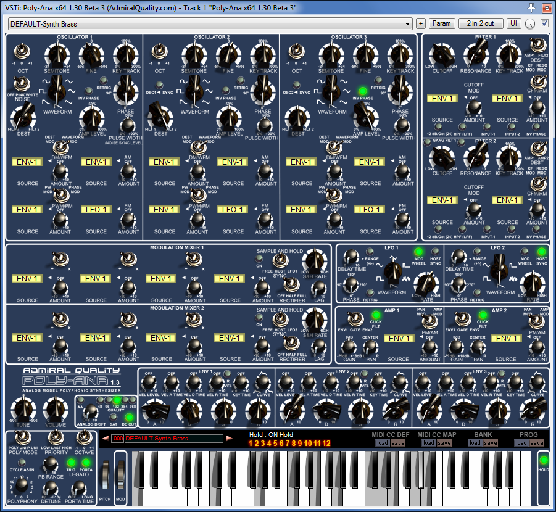Click LFO 1 RATE knob
The height and width of the screenshot is (512, 556).
point(426,284)
